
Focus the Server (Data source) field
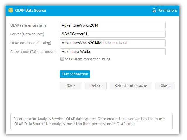[113, 34]
